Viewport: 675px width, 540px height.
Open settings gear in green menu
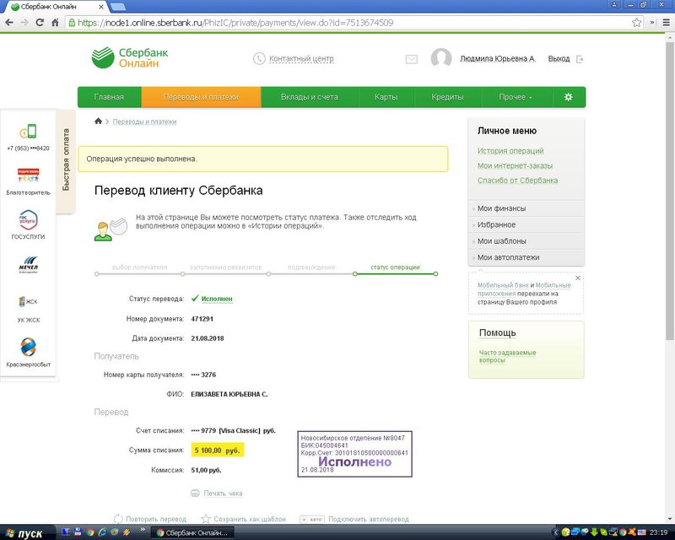pyautogui.click(x=568, y=97)
